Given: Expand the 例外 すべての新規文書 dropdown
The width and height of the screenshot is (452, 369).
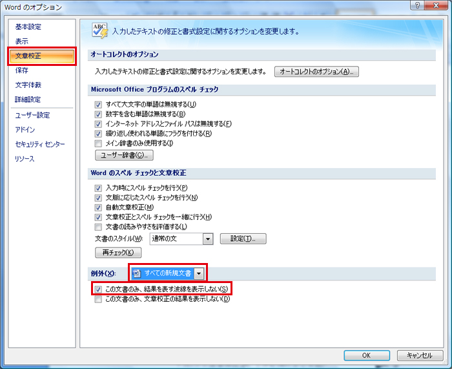Looking at the screenshot, I should [200, 274].
